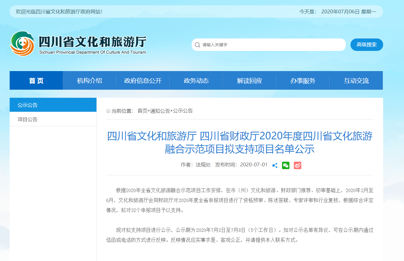Focus the keyword search input field
The width and height of the screenshot is (404, 261).
(x=271, y=45)
